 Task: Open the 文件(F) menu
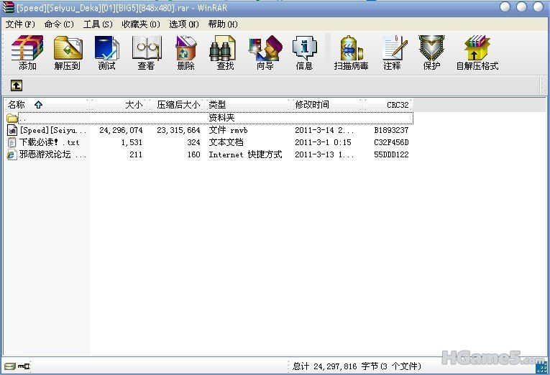(20, 24)
